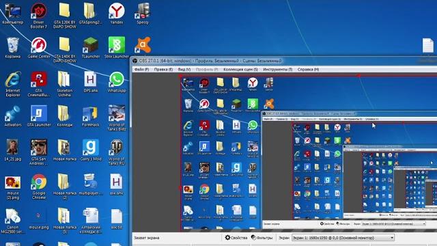Launch Speccy shortcut
The image size is (437, 246).
tap(143, 14)
